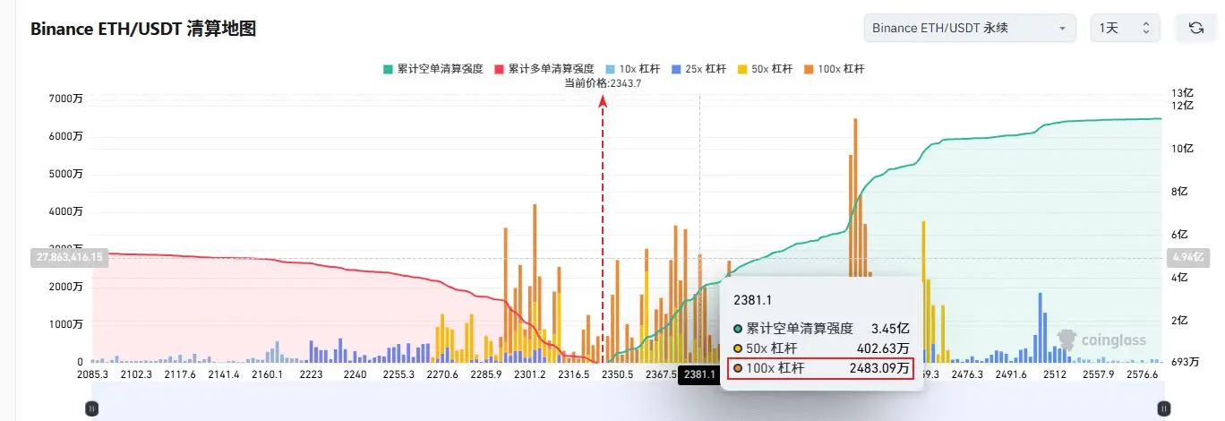Toggle 100x 杠杆 legend series

point(835,69)
